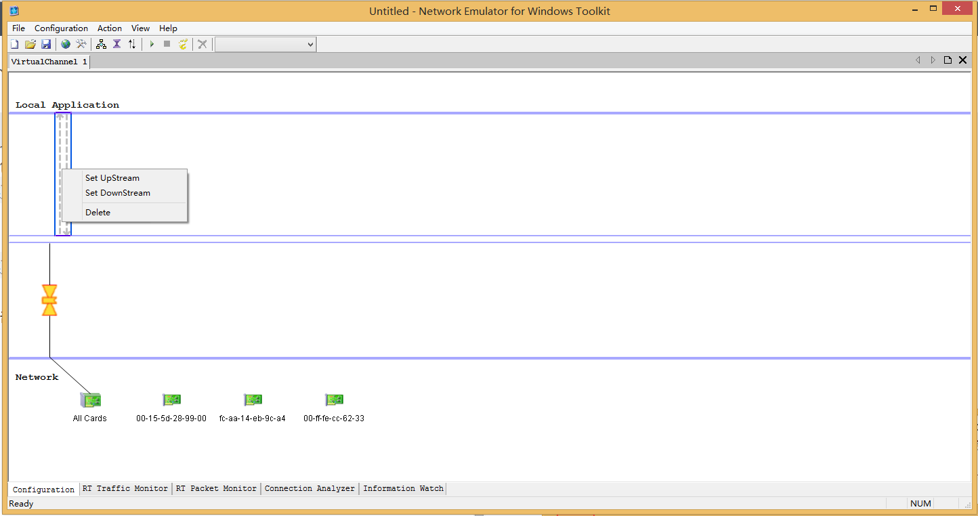The image size is (978, 516).
Task: Expand the empty toolbar combo box
Action: 265,44
